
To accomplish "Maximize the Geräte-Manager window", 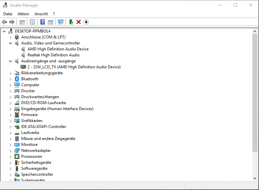I will [x=235, y=5].
